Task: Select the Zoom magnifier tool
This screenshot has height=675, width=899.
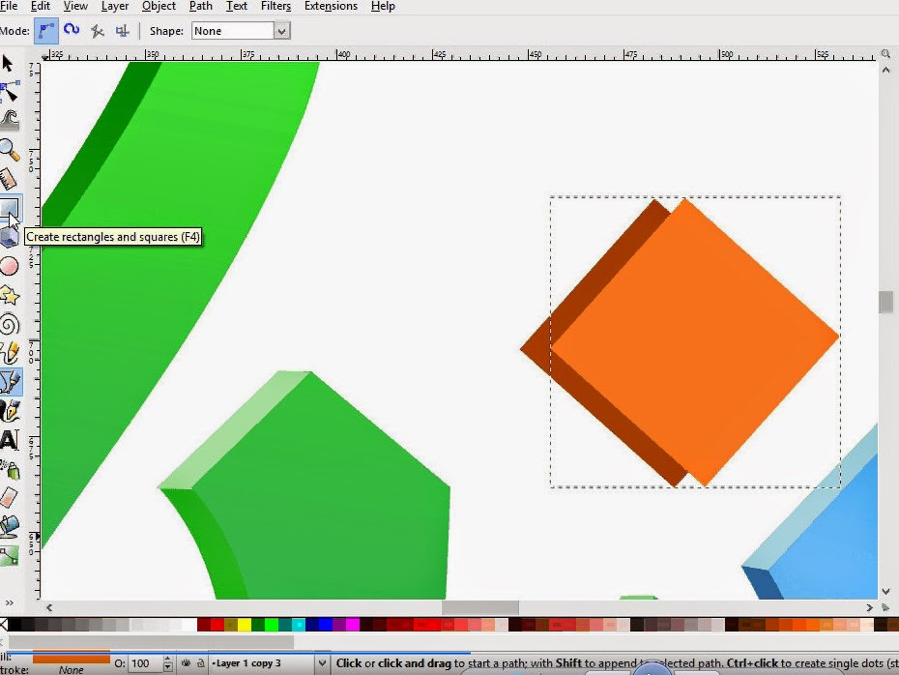Action: [x=9, y=149]
